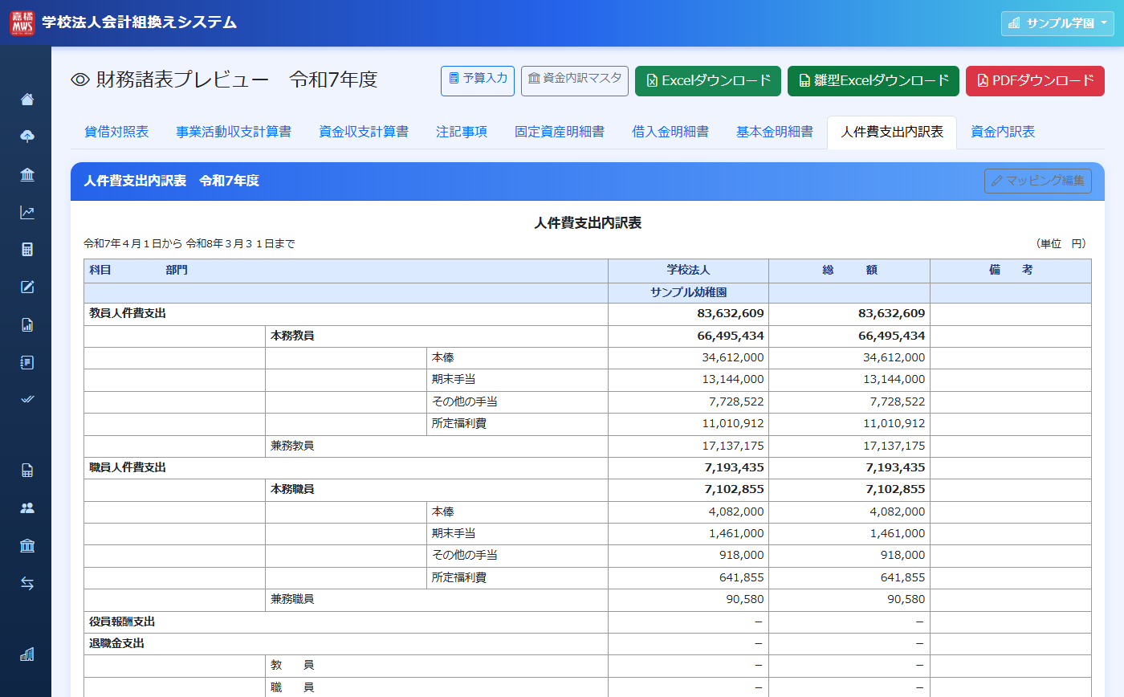The width and height of the screenshot is (1124, 697).
Task: Switch to the 事業活動収支計算書 tab
Action: tap(234, 132)
